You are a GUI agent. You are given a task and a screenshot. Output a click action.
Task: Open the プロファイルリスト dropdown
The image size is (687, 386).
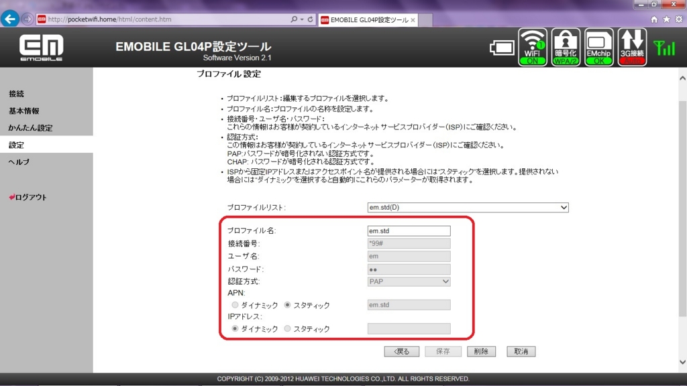tap(468, 208)
